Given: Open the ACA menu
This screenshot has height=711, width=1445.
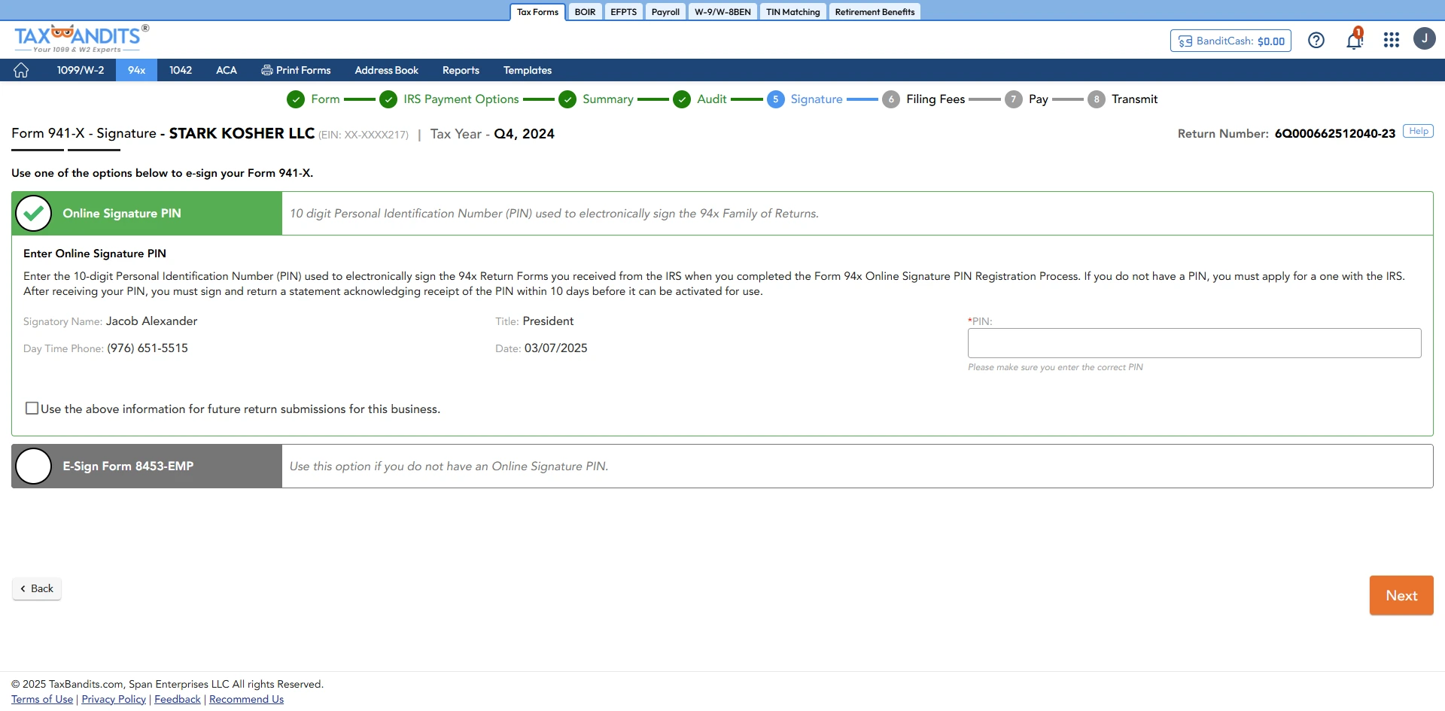Looking at the screenshot, I should click(x=227, y=70).
